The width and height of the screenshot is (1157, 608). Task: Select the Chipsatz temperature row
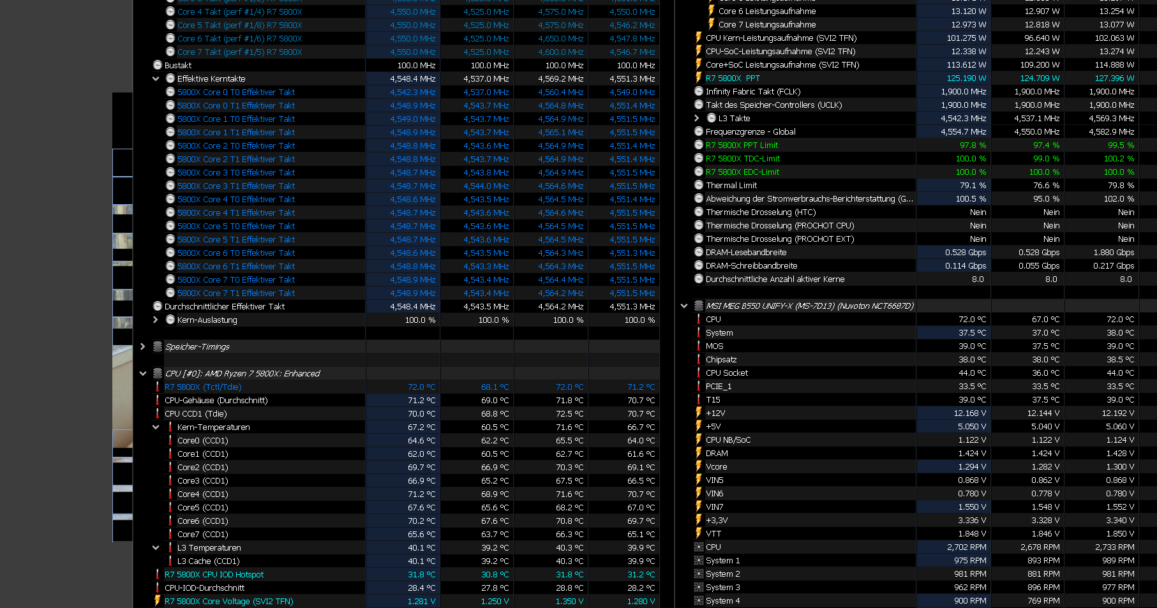point(916,359)
